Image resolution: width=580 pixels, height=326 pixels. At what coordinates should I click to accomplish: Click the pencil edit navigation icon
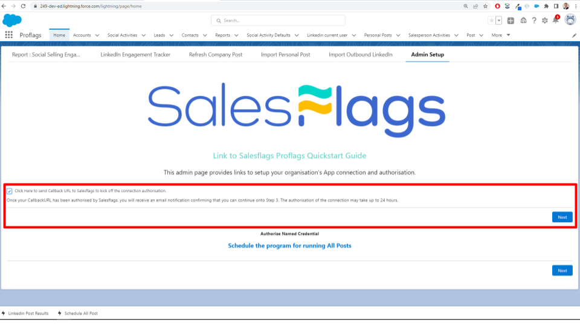[x=574, y=35]
